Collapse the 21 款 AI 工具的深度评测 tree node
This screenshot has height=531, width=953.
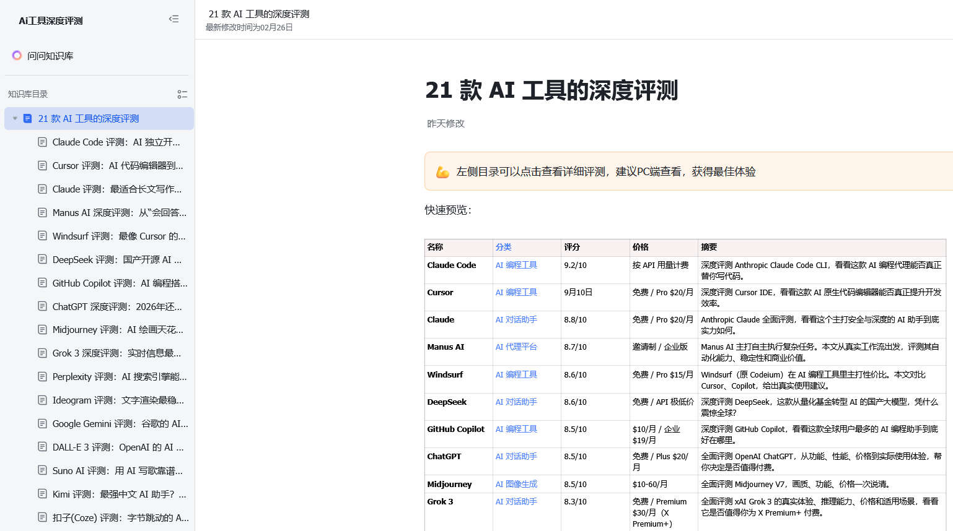(x=15, y=119)
